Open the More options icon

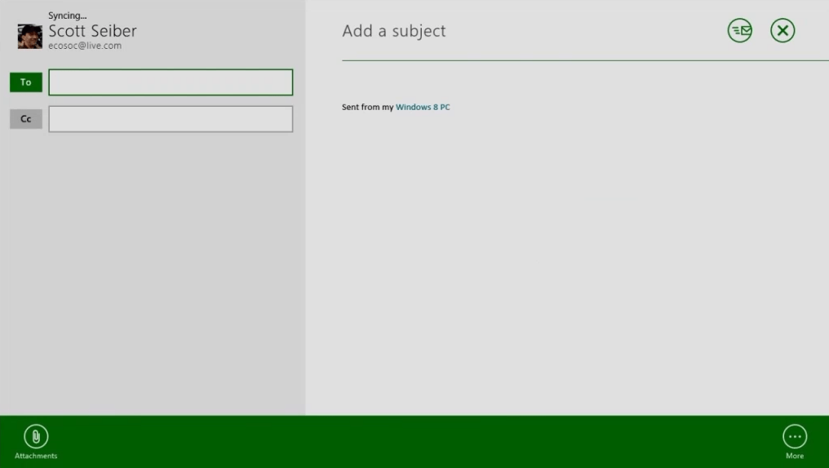tap(795, 436)
